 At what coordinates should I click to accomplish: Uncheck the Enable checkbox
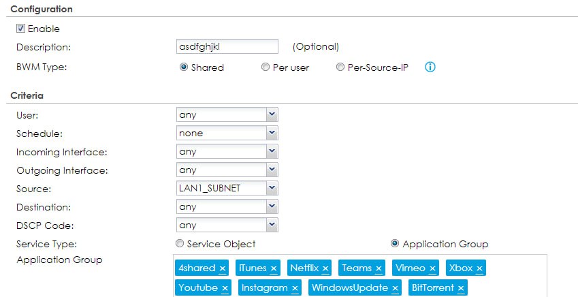pyautogui.click(x=21, y=29)
